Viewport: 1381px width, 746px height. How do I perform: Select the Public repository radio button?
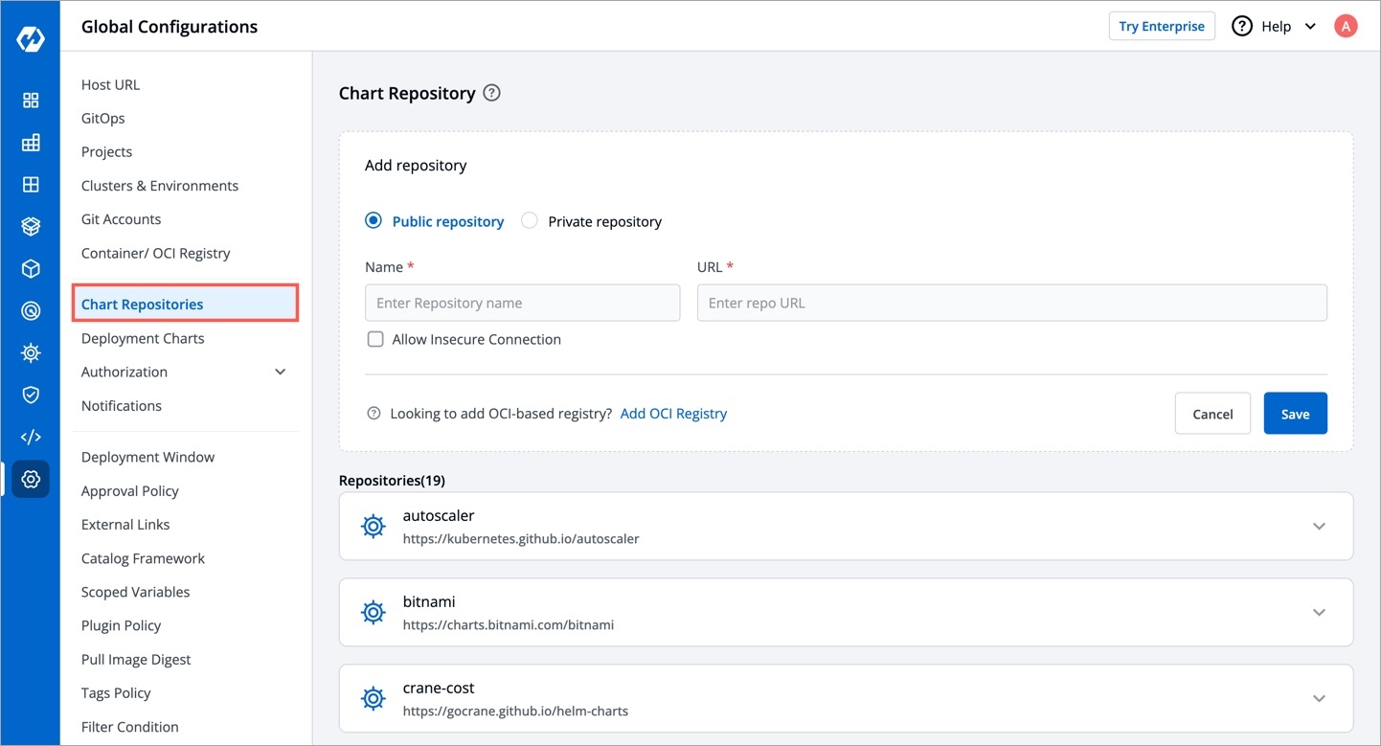(374, 221)
